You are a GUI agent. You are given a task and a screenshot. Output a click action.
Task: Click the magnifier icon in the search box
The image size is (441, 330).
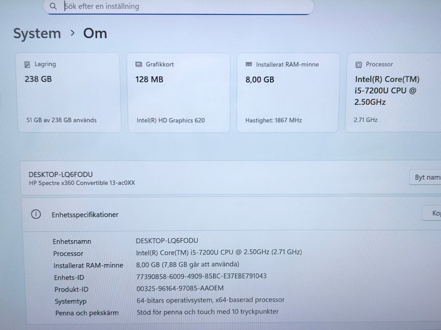coord(53,6)
